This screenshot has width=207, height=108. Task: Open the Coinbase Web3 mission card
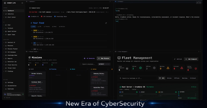tap(37, 87)
